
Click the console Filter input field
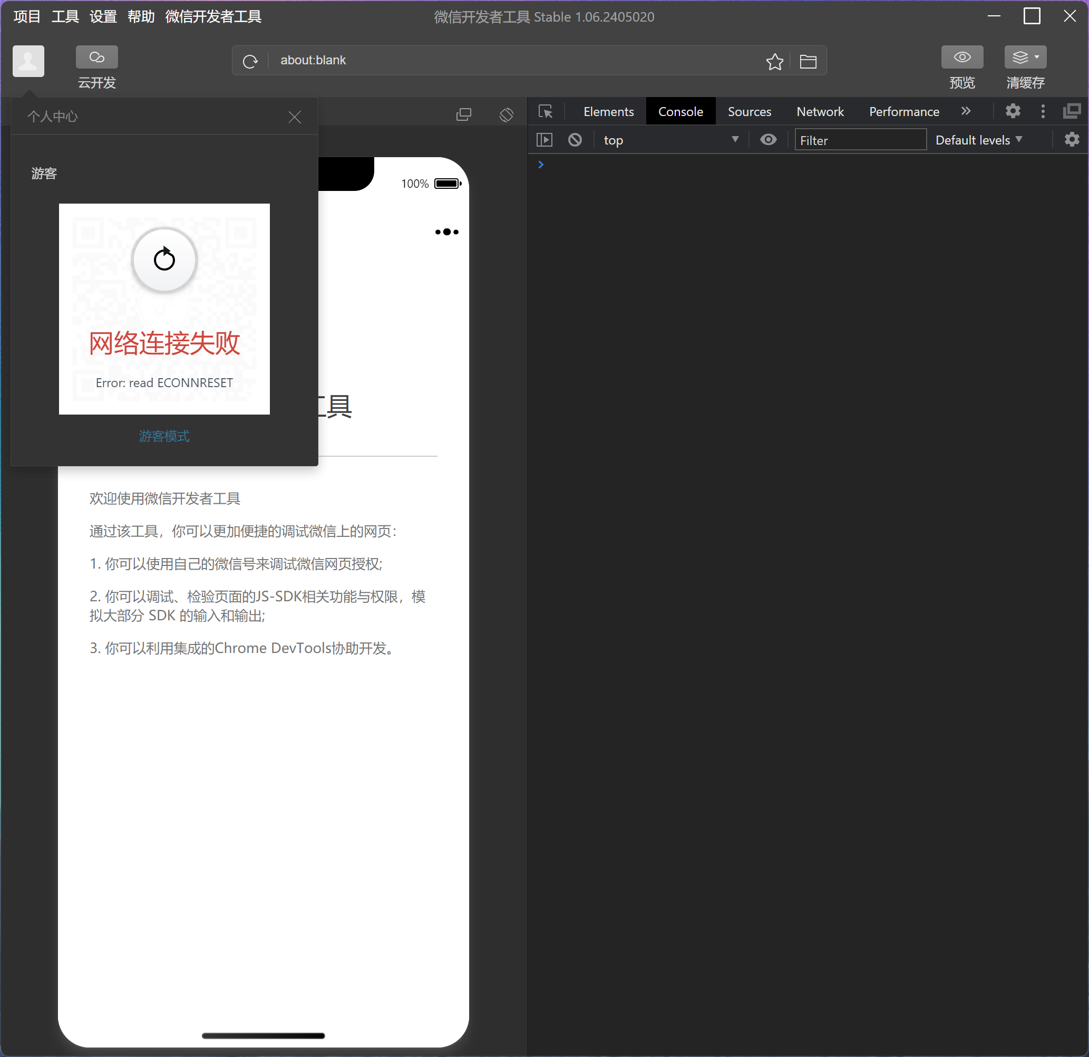(x=860, y=140)
